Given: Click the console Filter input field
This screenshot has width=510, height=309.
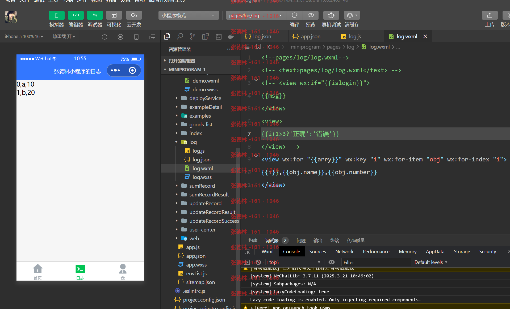Looking at the screenshot, I should (x=376, y=262).
